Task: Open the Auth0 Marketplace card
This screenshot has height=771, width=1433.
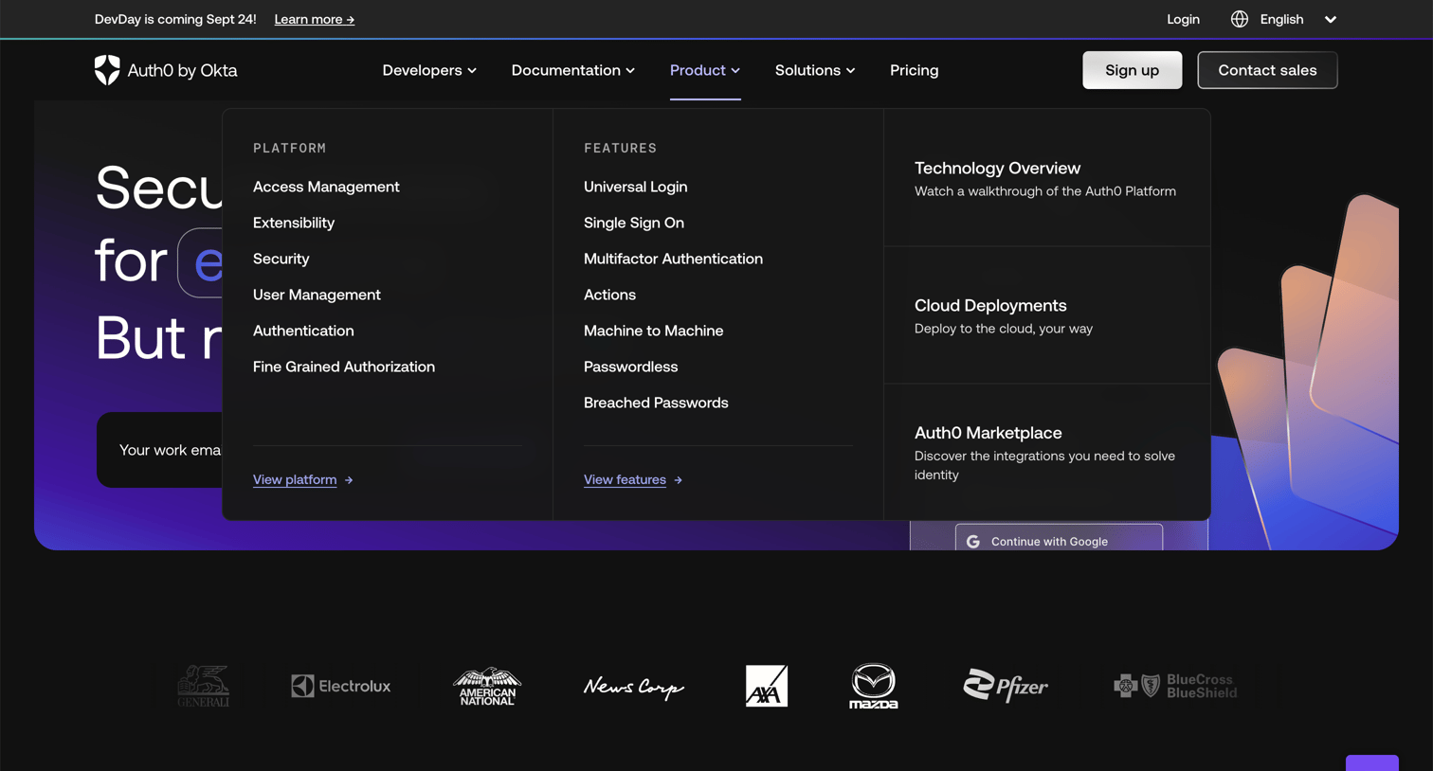Action: coord(1047,452)
